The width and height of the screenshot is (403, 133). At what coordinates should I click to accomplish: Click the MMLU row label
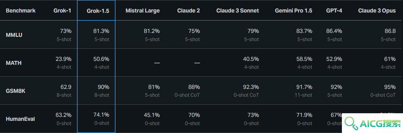pyautogui.click(x=14, y=35)
